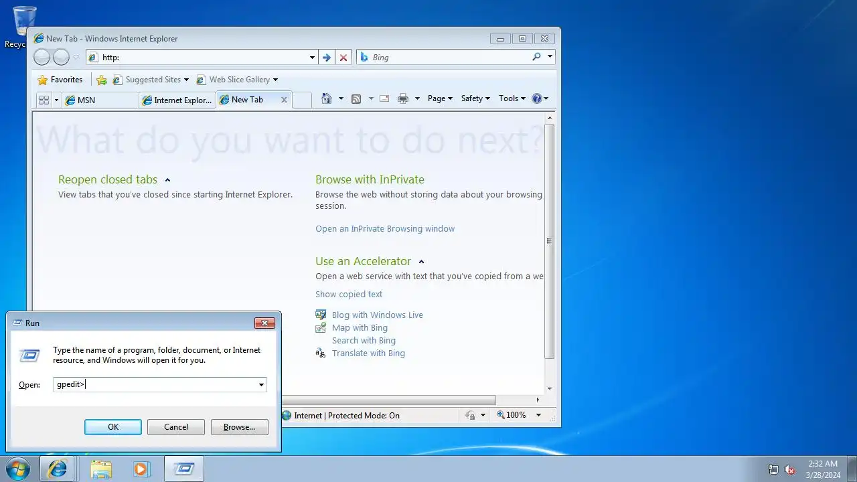Close the Run dialog with red X

(264, 323)
